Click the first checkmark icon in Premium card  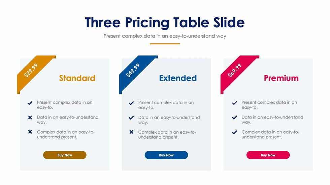[x=235, y=103]
